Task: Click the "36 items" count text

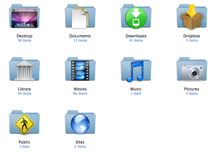Action: point(25,40)
